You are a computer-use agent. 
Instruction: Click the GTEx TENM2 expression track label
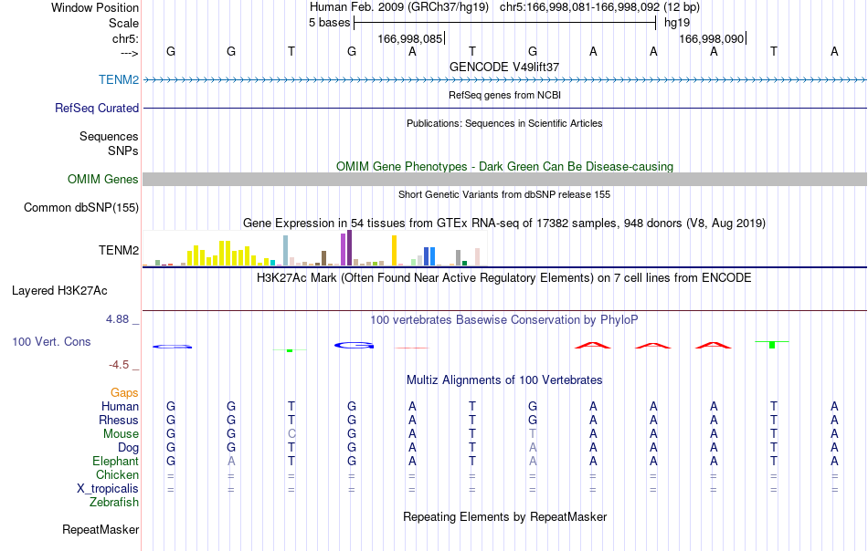pyautogui.click(x=119, y=250)
